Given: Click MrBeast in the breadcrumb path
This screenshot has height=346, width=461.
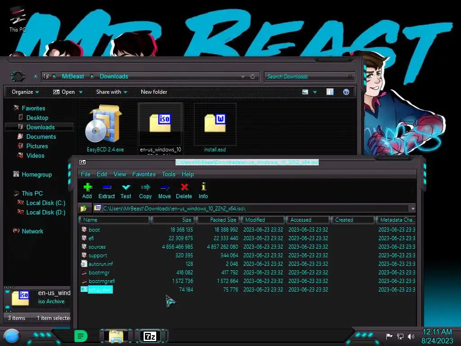Looking at the screenshot, I should (x=73, y=77).
